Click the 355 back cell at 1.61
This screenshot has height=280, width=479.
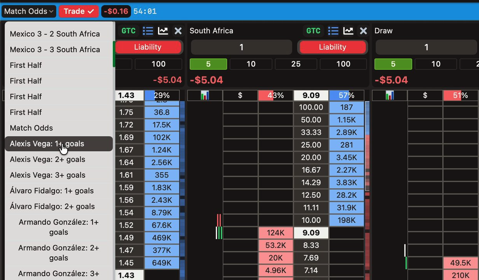pos(162,175)
